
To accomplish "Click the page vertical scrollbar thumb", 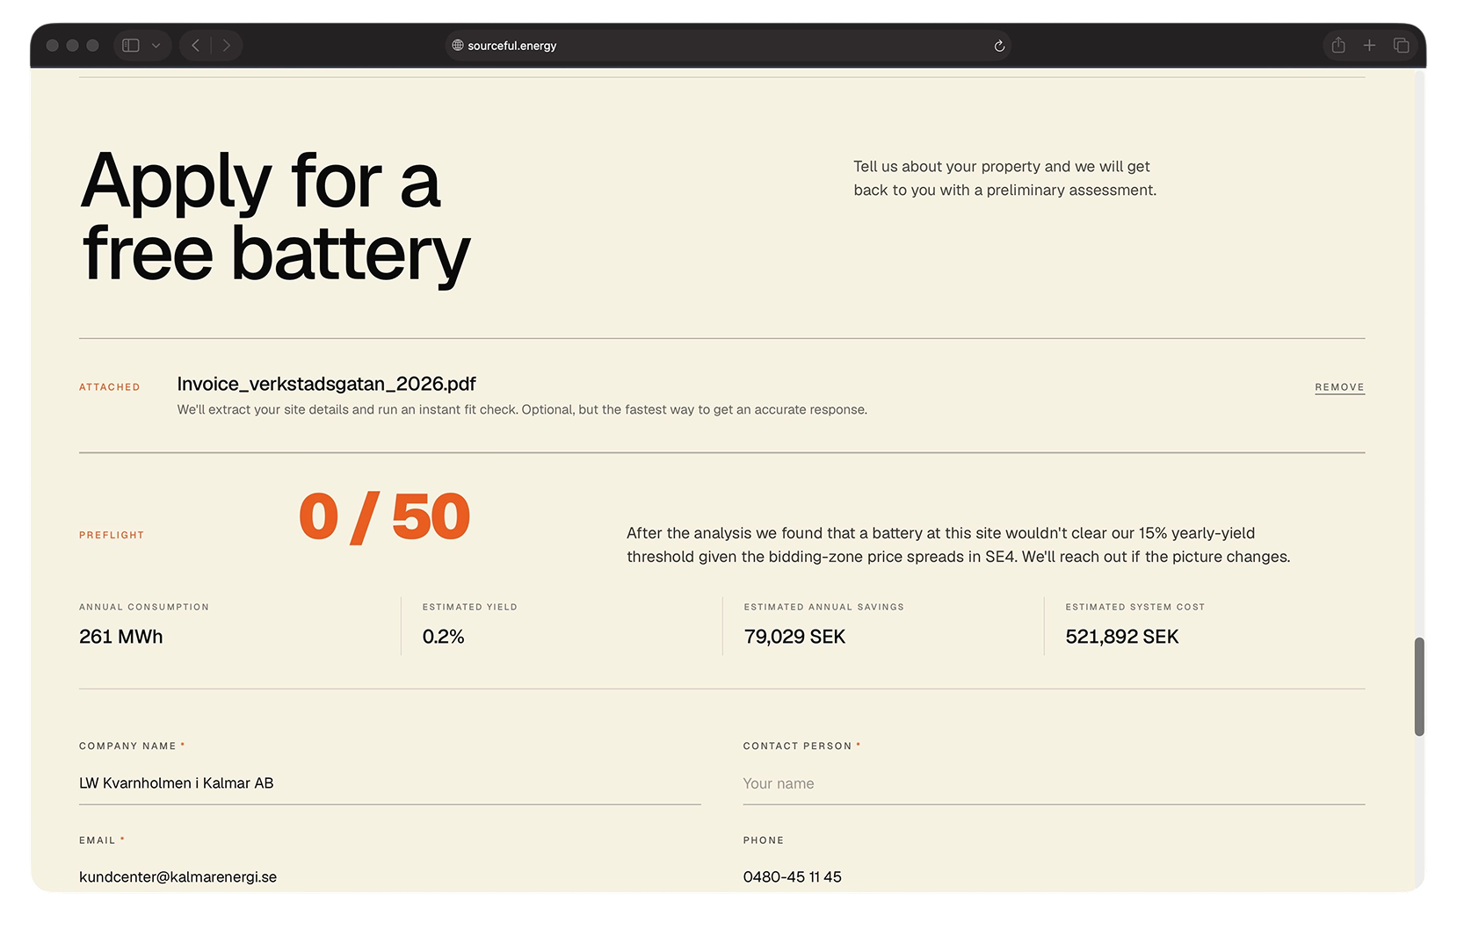I will pos(1418,686).
